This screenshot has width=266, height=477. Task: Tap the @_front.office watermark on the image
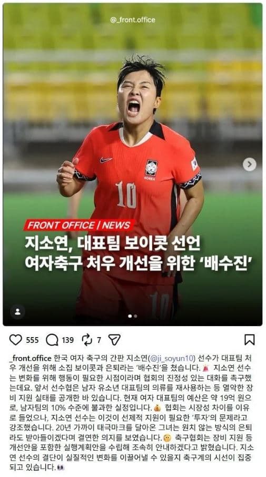[x=133, y=20]
